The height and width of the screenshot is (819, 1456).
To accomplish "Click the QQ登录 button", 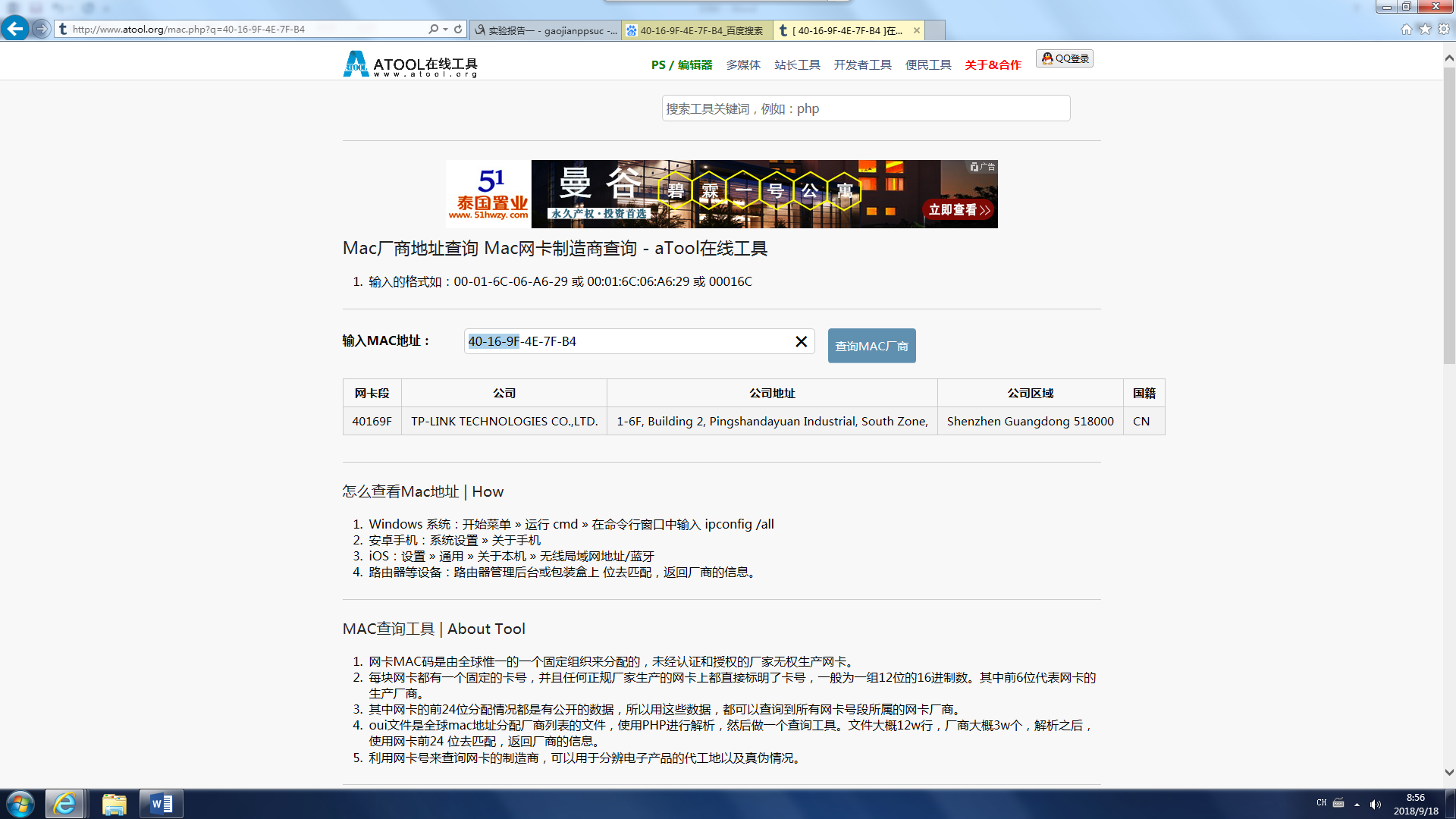I will tap(1065, 58).
